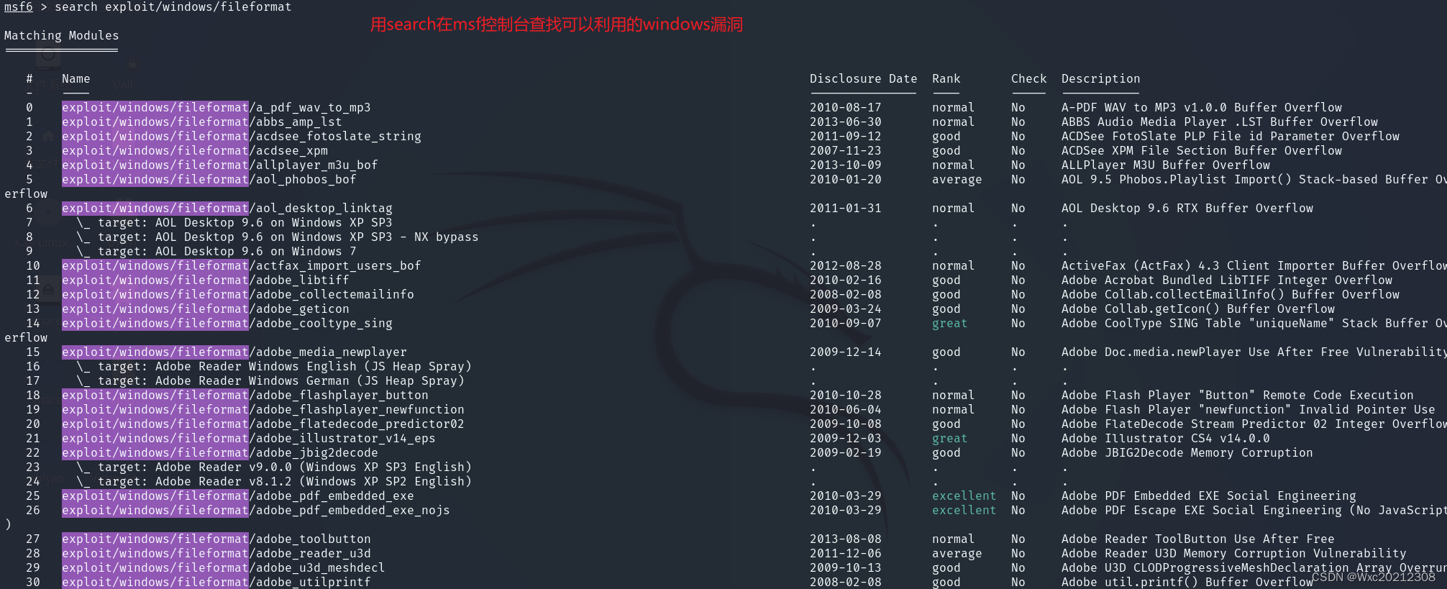Image resolution: width=1447 pixels, height=589 pixels.
Task: Click description AOL Desktop 9.6 RTX Buffer Overflow
Action: point(1187,209)
